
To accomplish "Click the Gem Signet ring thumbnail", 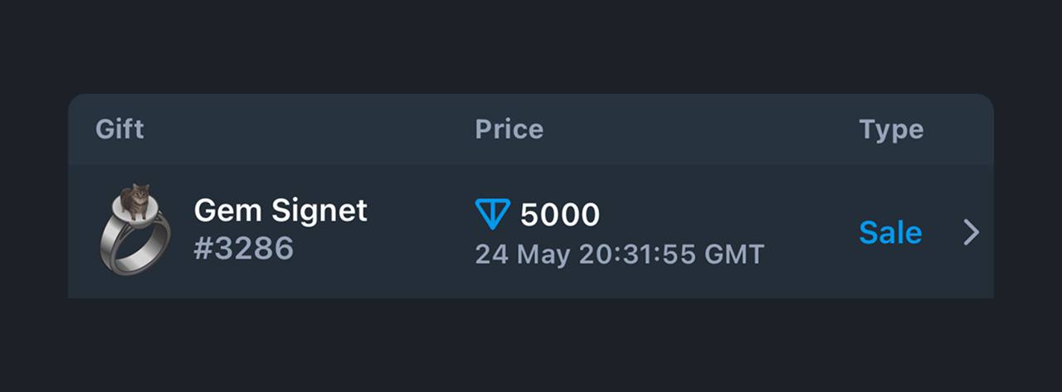I will pyautogui.click(x=136, y=230).
